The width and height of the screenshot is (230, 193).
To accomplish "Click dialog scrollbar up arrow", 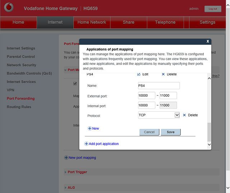I will [x=209, y=78].
